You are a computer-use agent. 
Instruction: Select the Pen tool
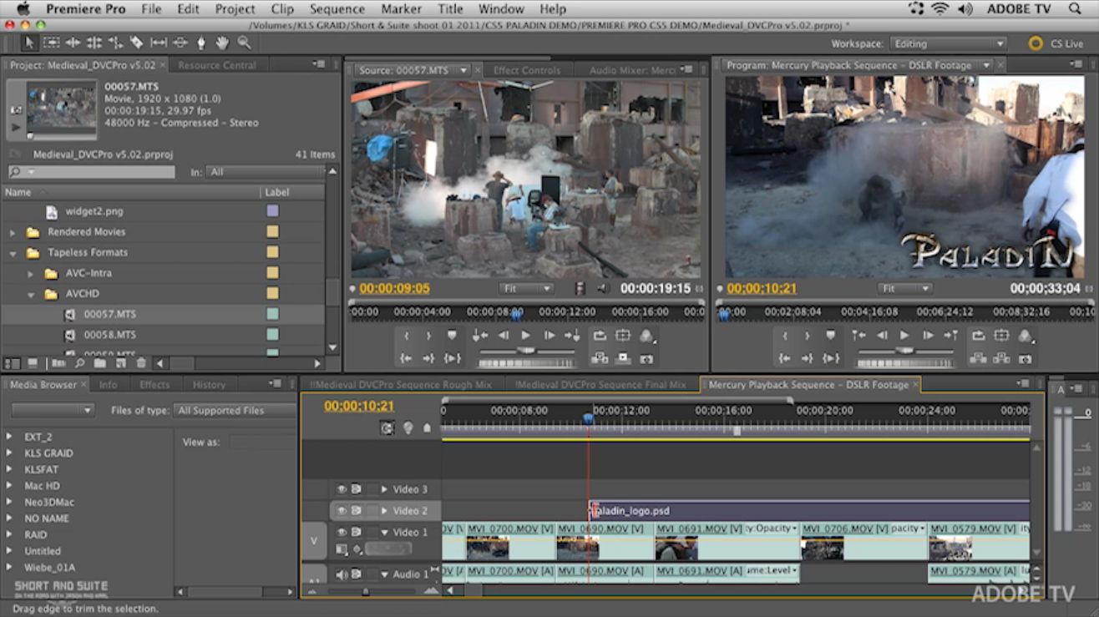tap(200, 43)
